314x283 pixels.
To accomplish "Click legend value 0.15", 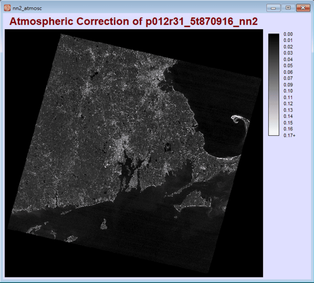I will pyautogui.click(x=288, y=123).
